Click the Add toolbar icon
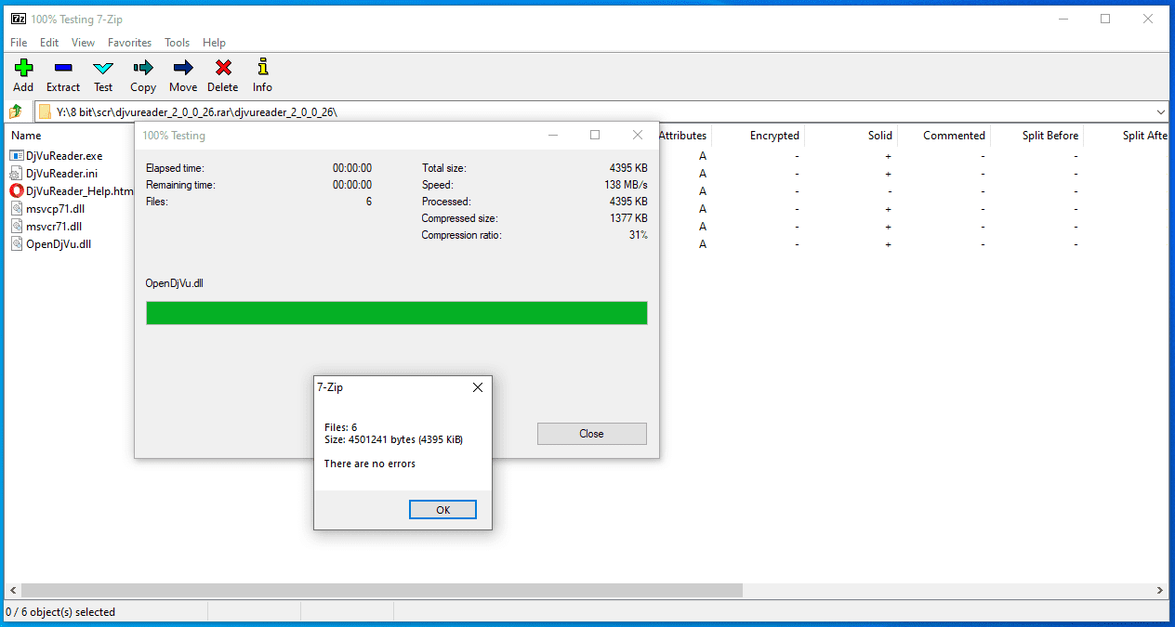 [x=23, y=67]
